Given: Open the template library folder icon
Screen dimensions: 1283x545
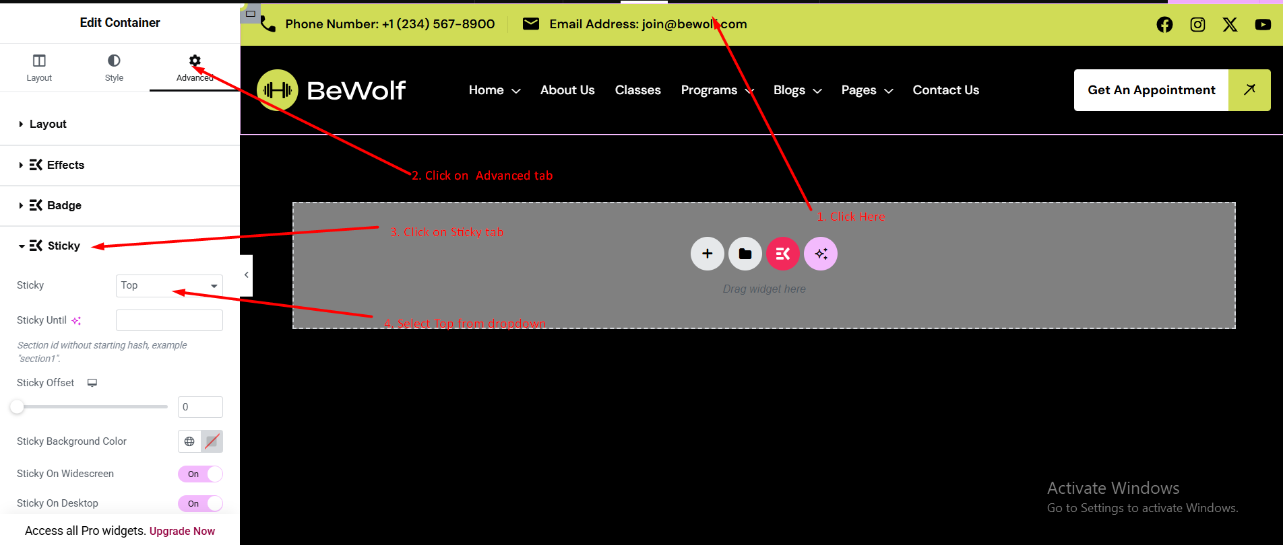Looking at the screenshot, I should (745, 254).
